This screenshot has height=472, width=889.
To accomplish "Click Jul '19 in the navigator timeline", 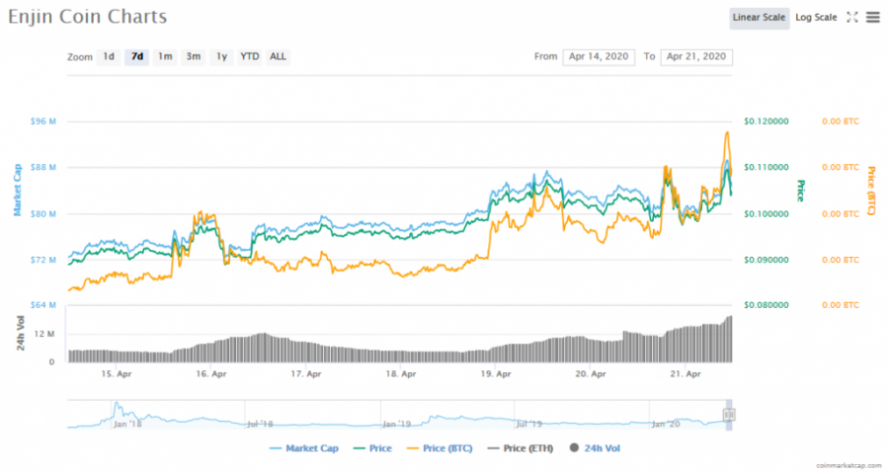I will (529, 424).
